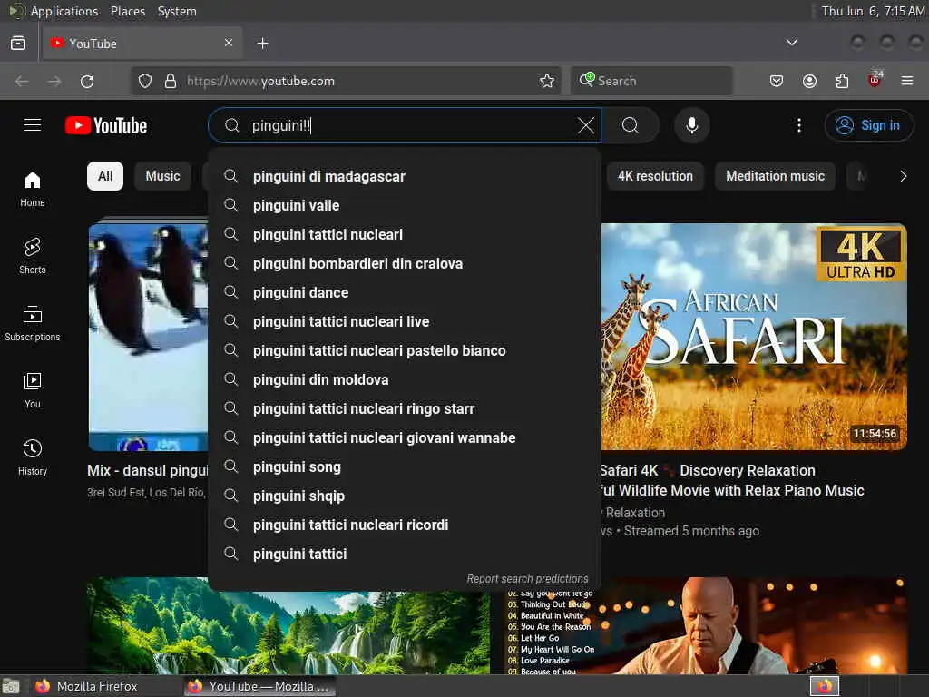
Task: Go forward with Firefox forward arrow
Action: tap(54, 81)
